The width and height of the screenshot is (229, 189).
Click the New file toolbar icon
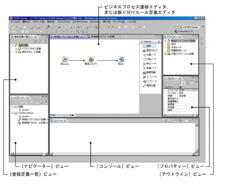tap(14, 27)
